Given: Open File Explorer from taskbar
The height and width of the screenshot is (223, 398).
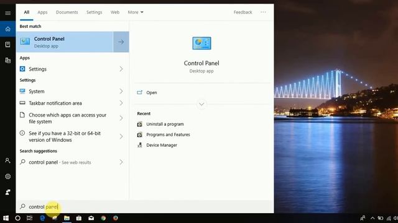Looking at the screenshot, I should pos(67,218).
